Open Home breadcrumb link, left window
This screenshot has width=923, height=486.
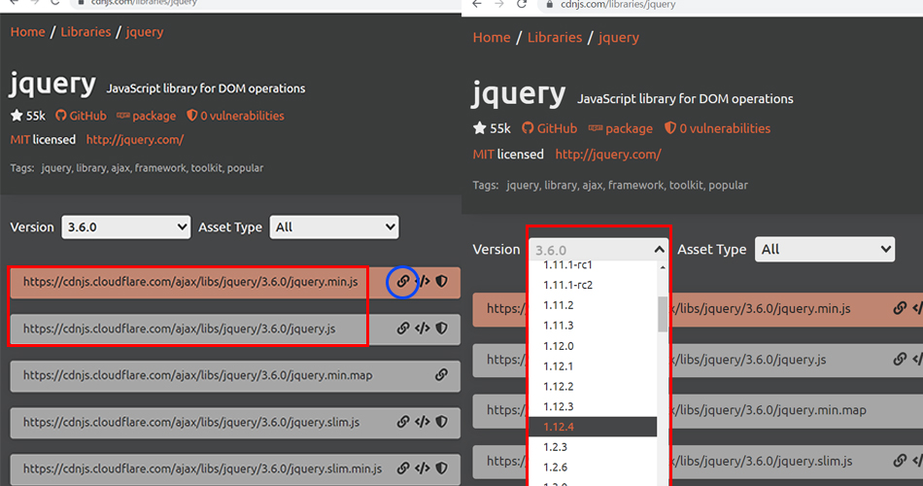[x=27, y=32]
